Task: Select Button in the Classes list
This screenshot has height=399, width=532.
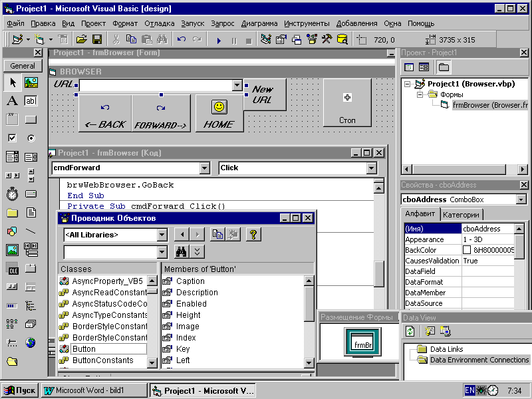Action: coord(84,348)
